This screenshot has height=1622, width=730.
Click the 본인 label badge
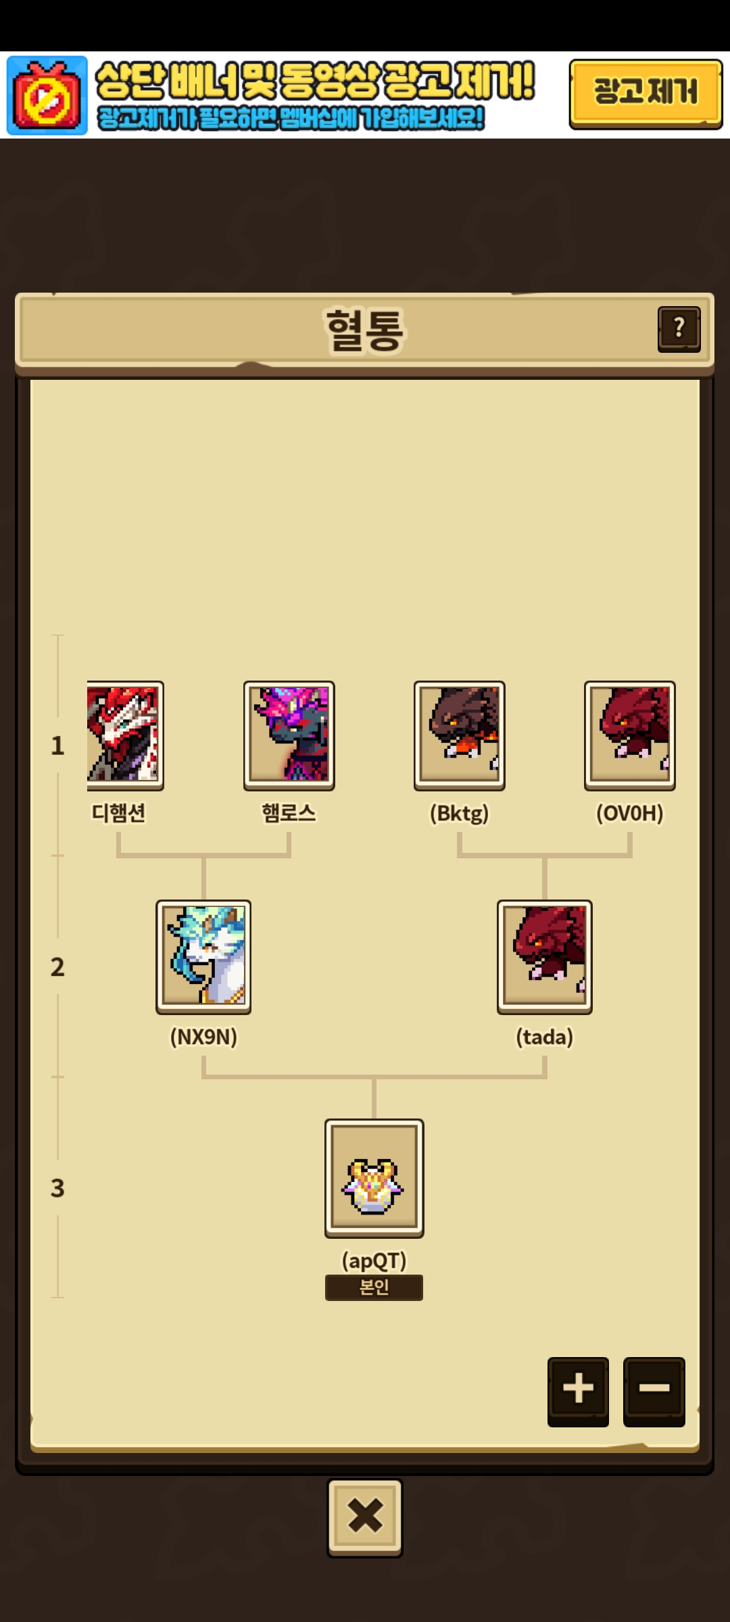coord(374,1287)
